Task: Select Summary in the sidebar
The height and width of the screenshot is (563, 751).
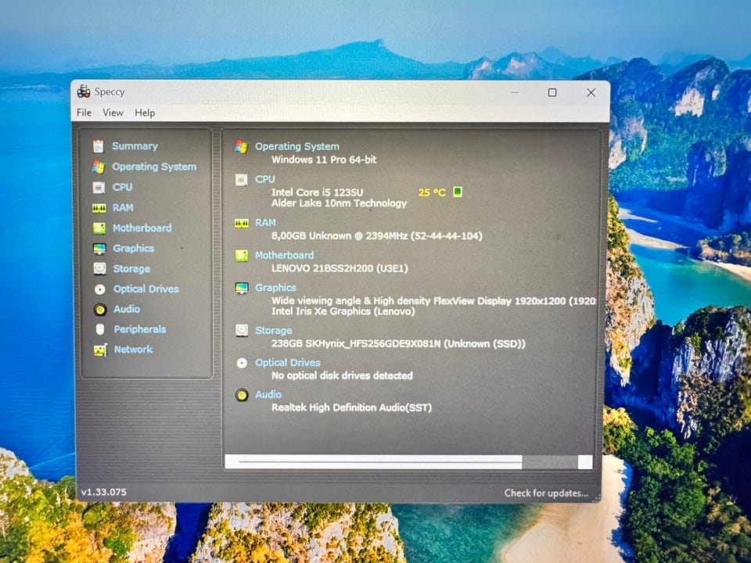Action: click(x=135, y=146)
